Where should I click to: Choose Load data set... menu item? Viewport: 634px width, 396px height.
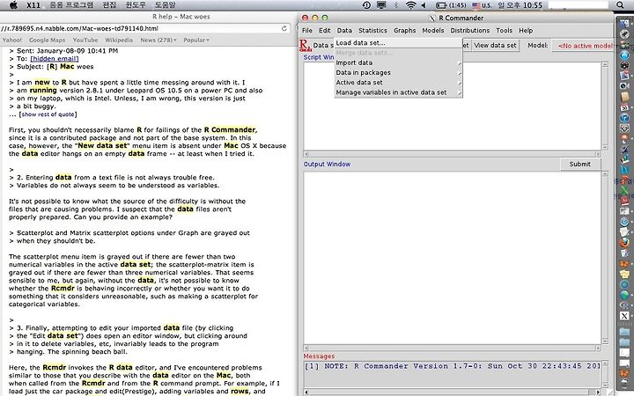click(x=399, y=43)
